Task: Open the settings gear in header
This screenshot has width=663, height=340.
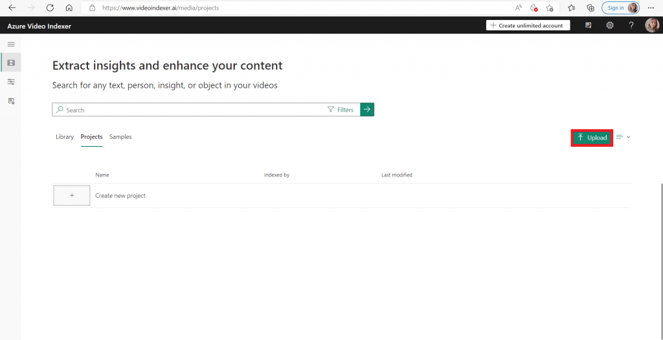Action: (610, 25)
